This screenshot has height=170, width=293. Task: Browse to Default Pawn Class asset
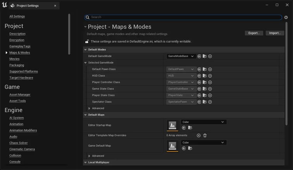pos(205,69)
